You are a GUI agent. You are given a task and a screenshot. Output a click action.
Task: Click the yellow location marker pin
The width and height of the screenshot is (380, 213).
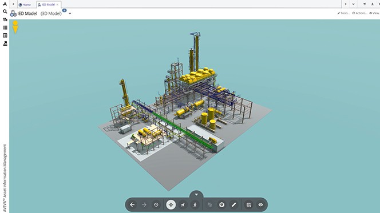pyautogui.click(x=15, y=27)
